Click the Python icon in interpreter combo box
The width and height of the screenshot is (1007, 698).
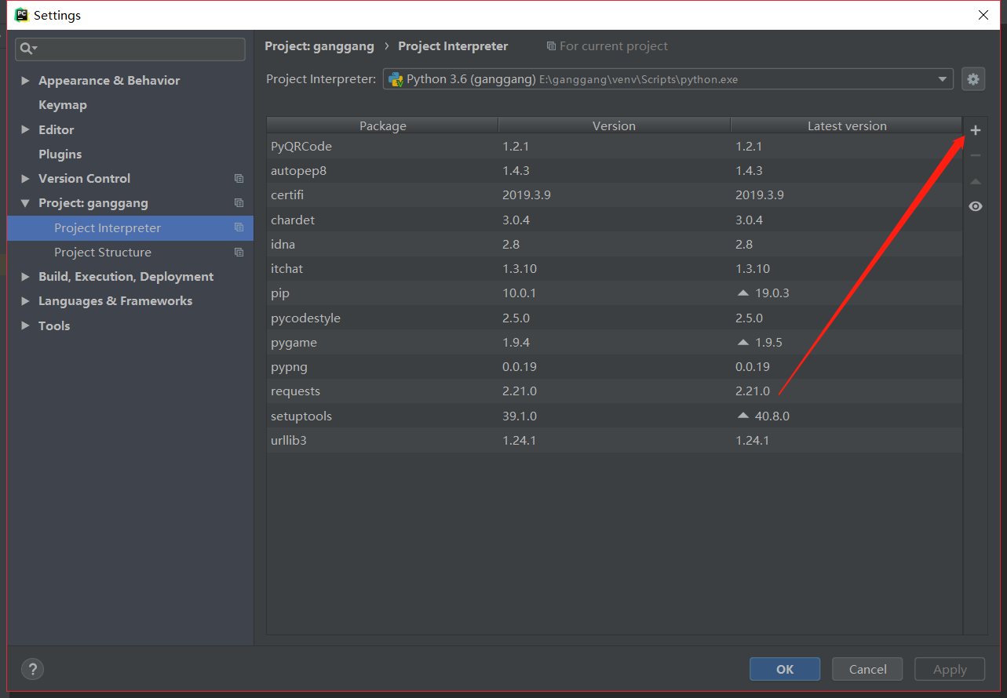pyautogui.click(x=396, y=79)
